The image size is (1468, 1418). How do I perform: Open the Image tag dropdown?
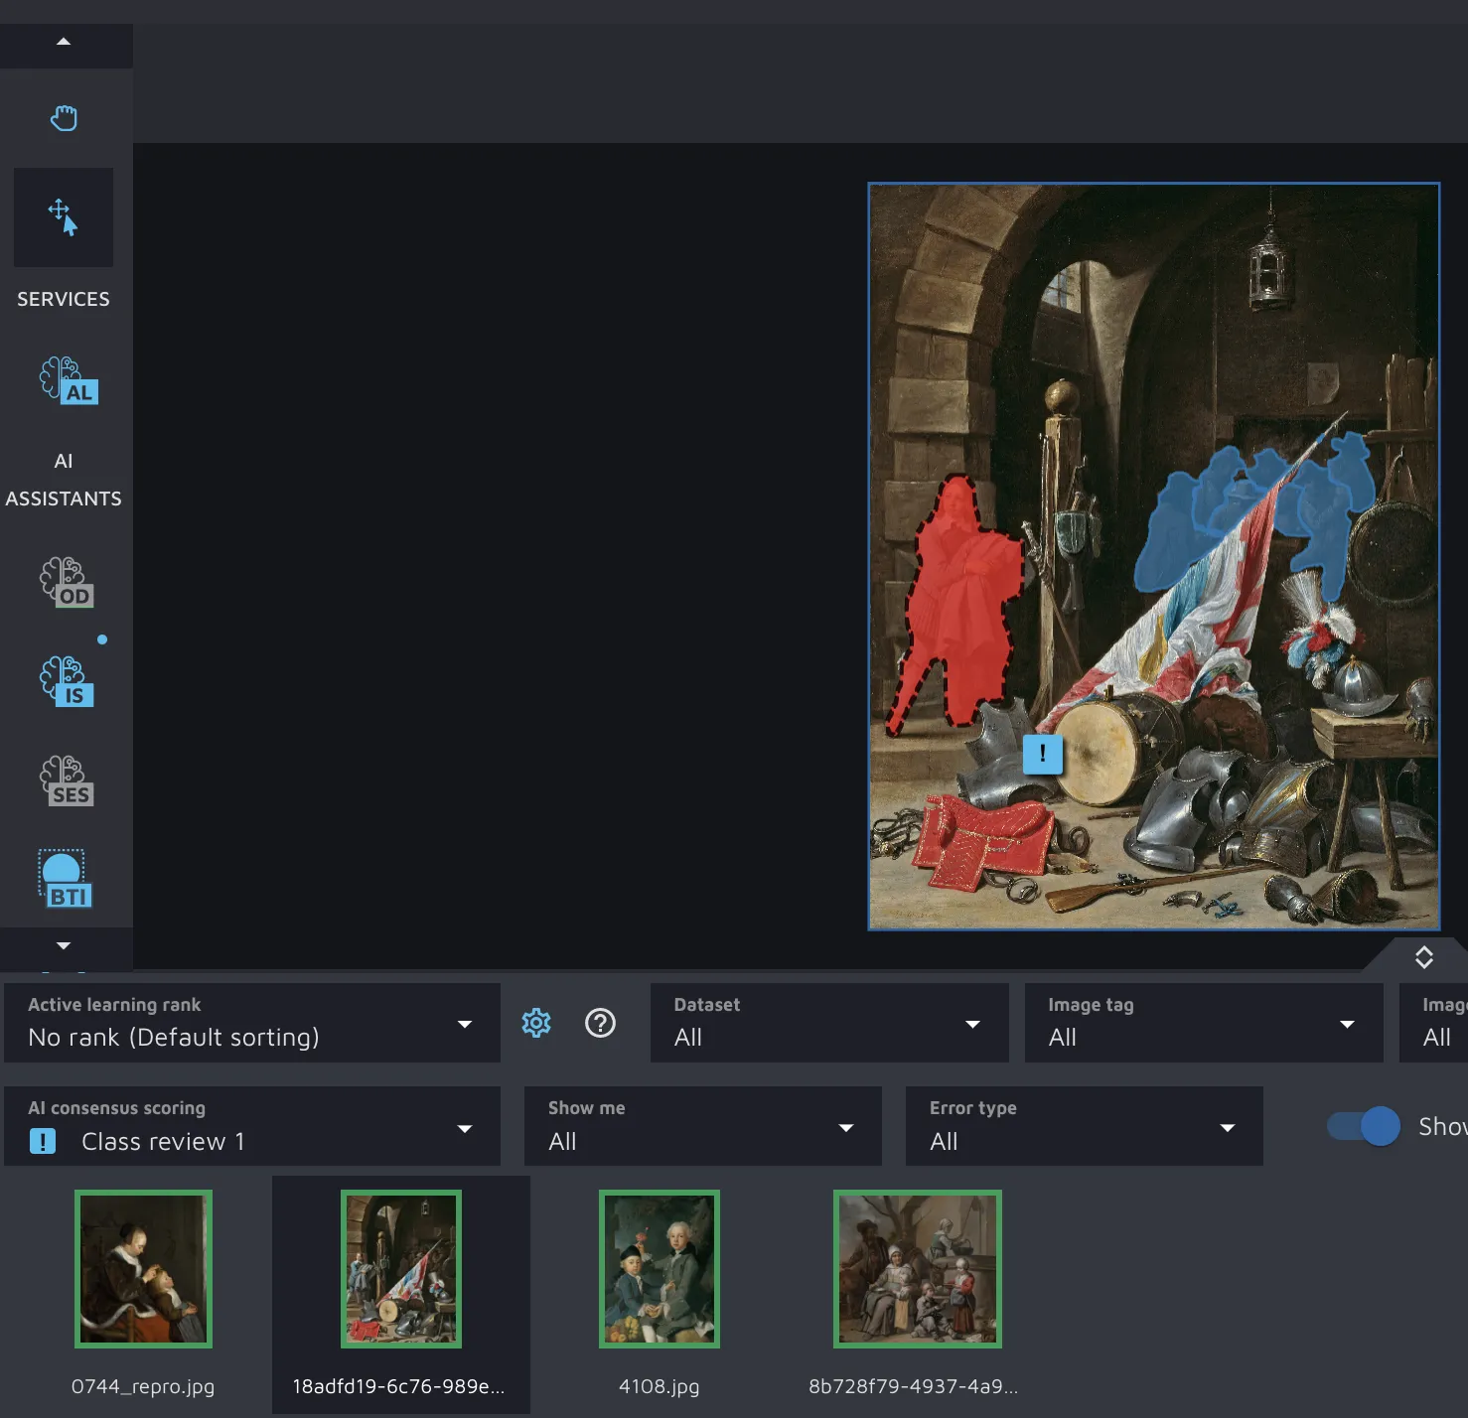click(x=1203, y=1024)
